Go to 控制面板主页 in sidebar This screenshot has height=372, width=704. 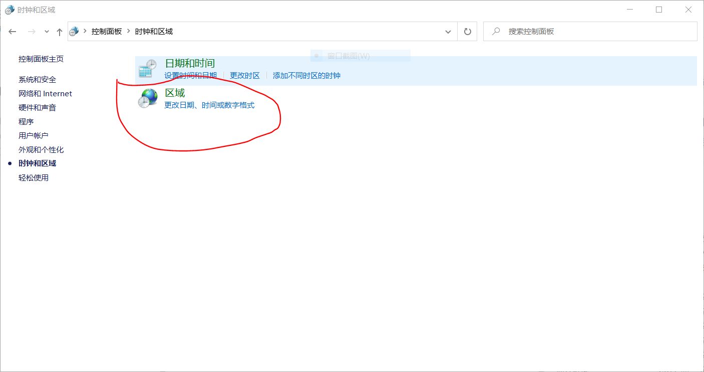[41, 59]
